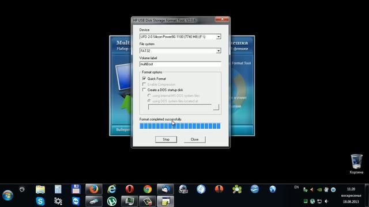Viewport: 369px width, 207px height.
Task: Switch to Thunderbird mail in taskbar
Action: pos(165,189)
